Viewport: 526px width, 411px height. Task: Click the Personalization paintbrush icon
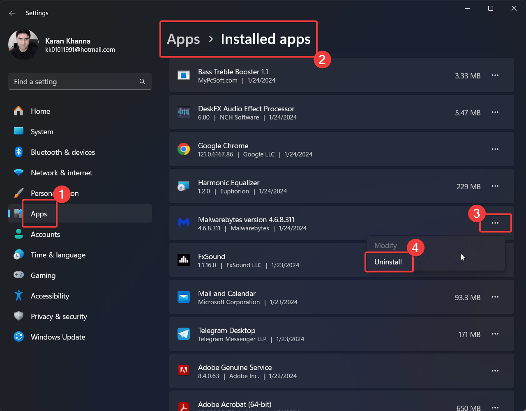pos(18,193)
